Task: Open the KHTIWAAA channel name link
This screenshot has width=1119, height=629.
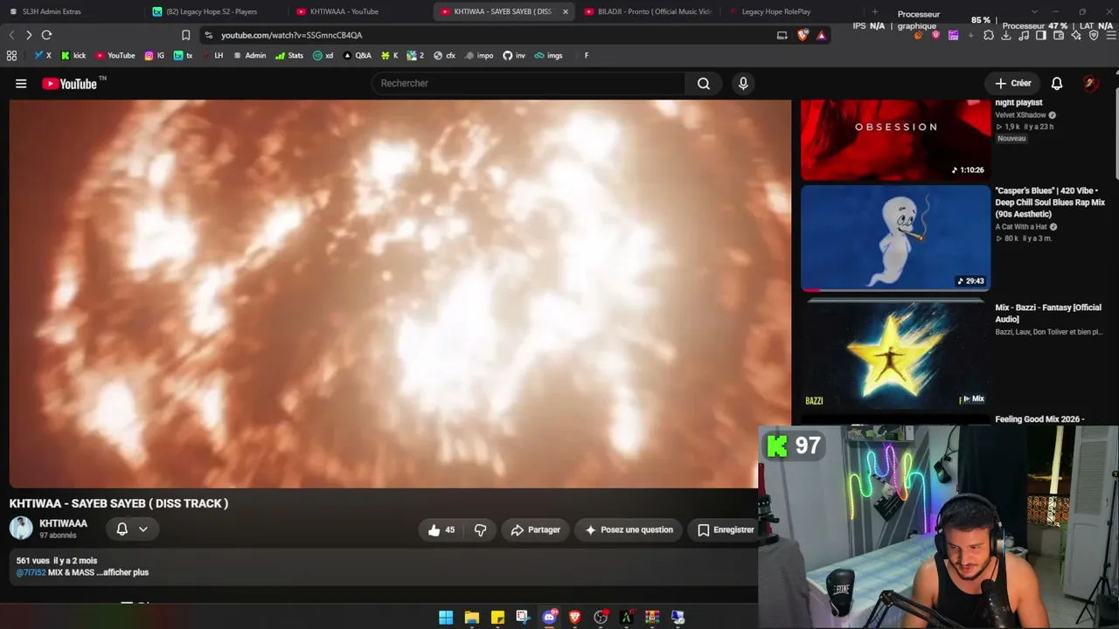Action: point(63,523)
